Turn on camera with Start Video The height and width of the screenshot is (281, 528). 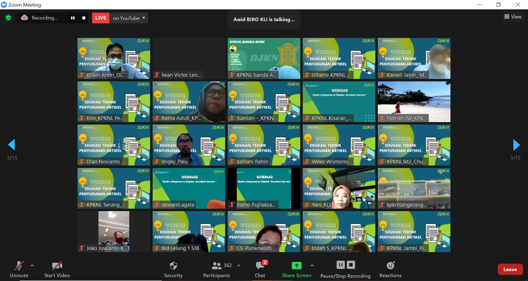(x=57, y=269)
